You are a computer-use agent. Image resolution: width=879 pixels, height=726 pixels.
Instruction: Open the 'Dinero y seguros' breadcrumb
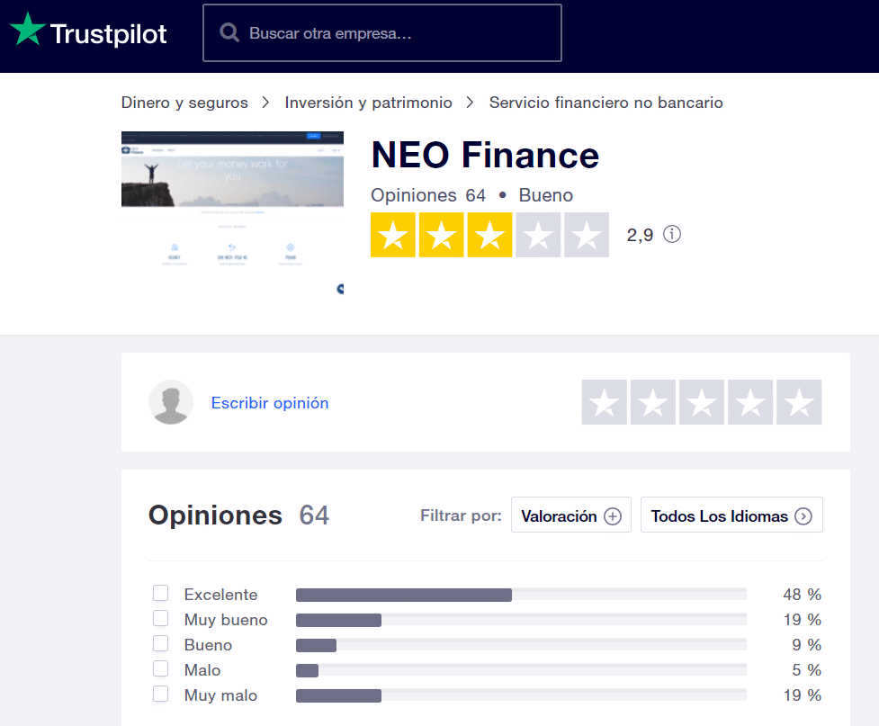[x=184, y=103]
